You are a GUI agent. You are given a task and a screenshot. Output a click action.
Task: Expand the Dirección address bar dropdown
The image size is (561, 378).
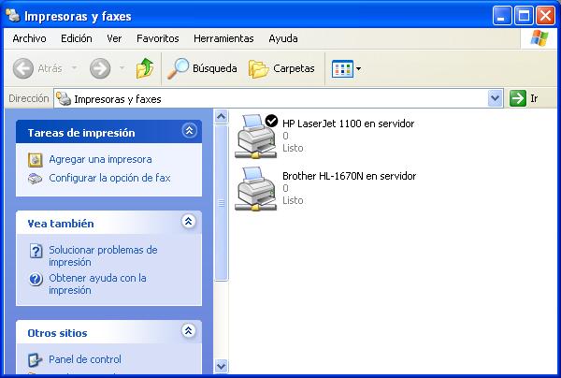click(496, 98)
